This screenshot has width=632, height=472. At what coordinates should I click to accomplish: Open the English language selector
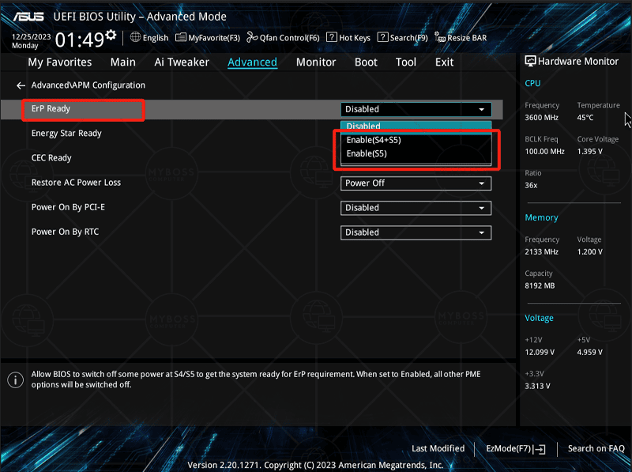(149, 38)
